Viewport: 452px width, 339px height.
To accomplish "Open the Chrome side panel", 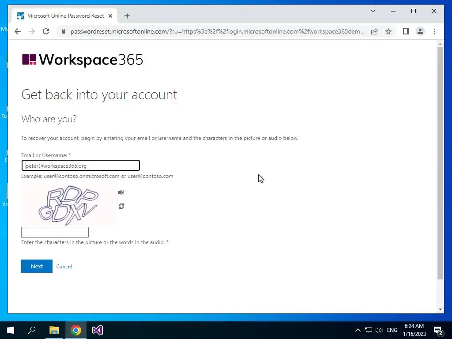I will click(406, 31).
